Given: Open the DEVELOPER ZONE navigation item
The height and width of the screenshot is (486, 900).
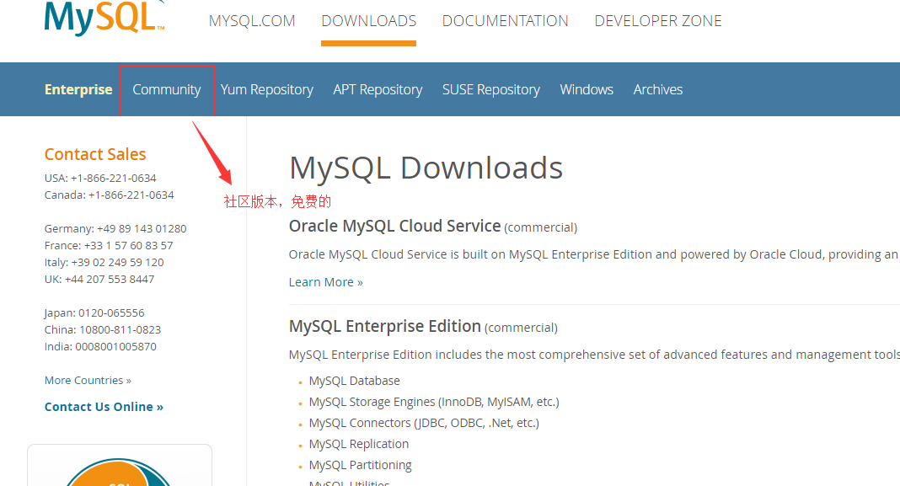Looking at the screenshot, I should [x=658, y=21].
